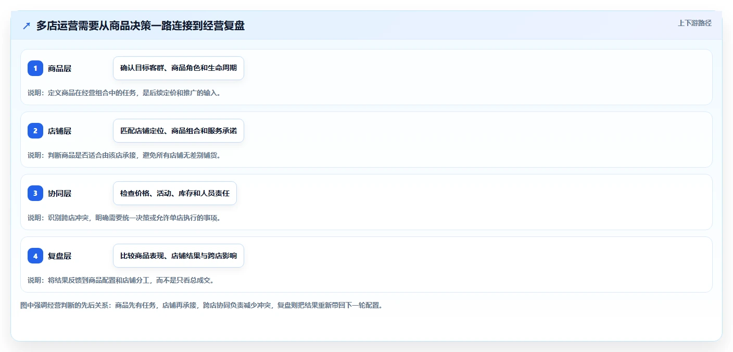Click the 确认目标客群、商品角色和生命周期 box
The image size is (733, 352).
click(179, 68)
